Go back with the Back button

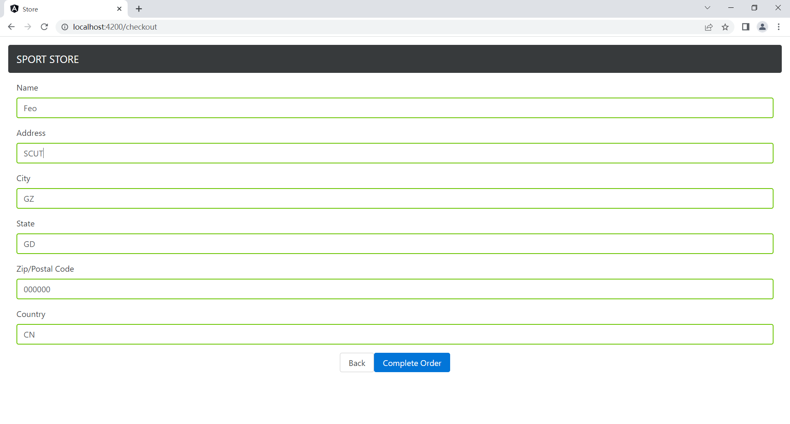pos(357,363)
